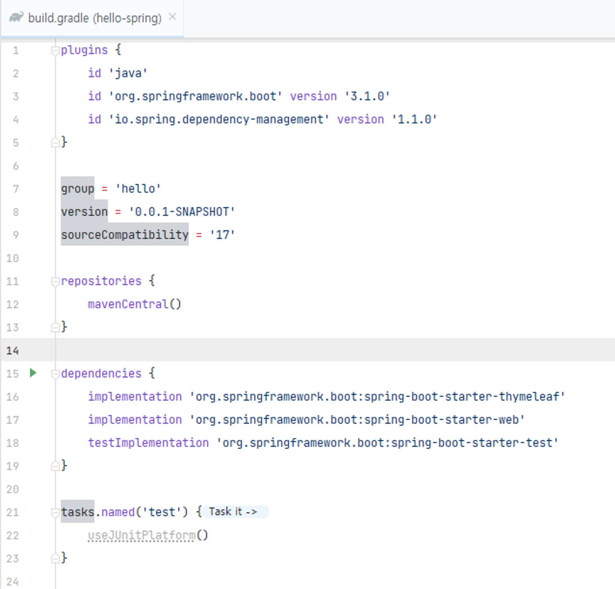Image resolution: width=615 pixels, height=589 pixels.
Task: Click the spring-boot-starter-thymeleaf dependency string
Action: (376, 397)
